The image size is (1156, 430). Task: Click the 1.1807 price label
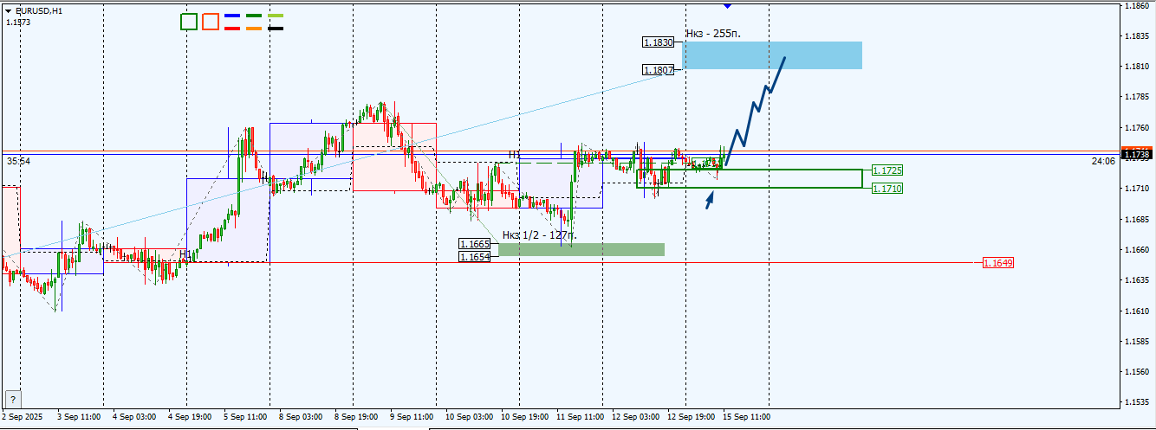(x=658, y=70)
